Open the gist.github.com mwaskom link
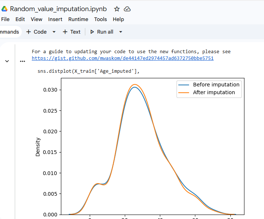Image resolution: width=264 pixels, height=219 pixels. coord(123,58)
